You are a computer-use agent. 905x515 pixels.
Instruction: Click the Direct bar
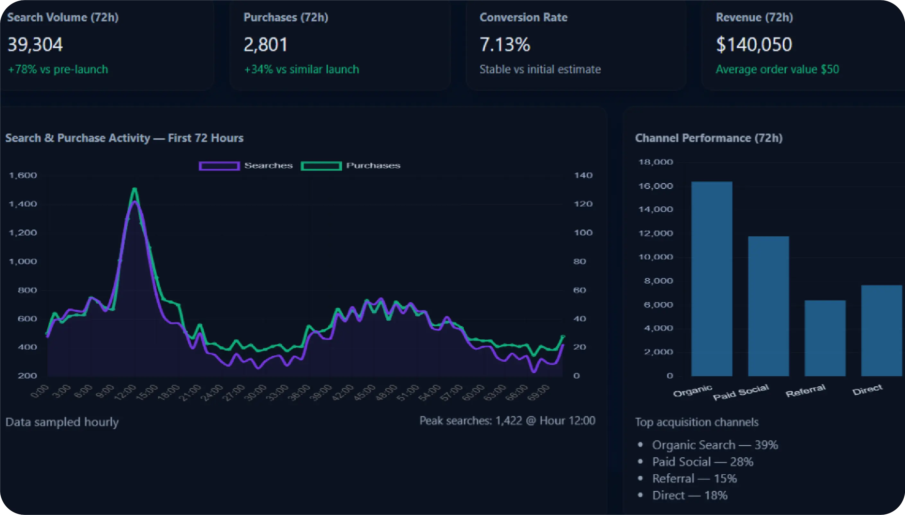[x=881, y=330]
